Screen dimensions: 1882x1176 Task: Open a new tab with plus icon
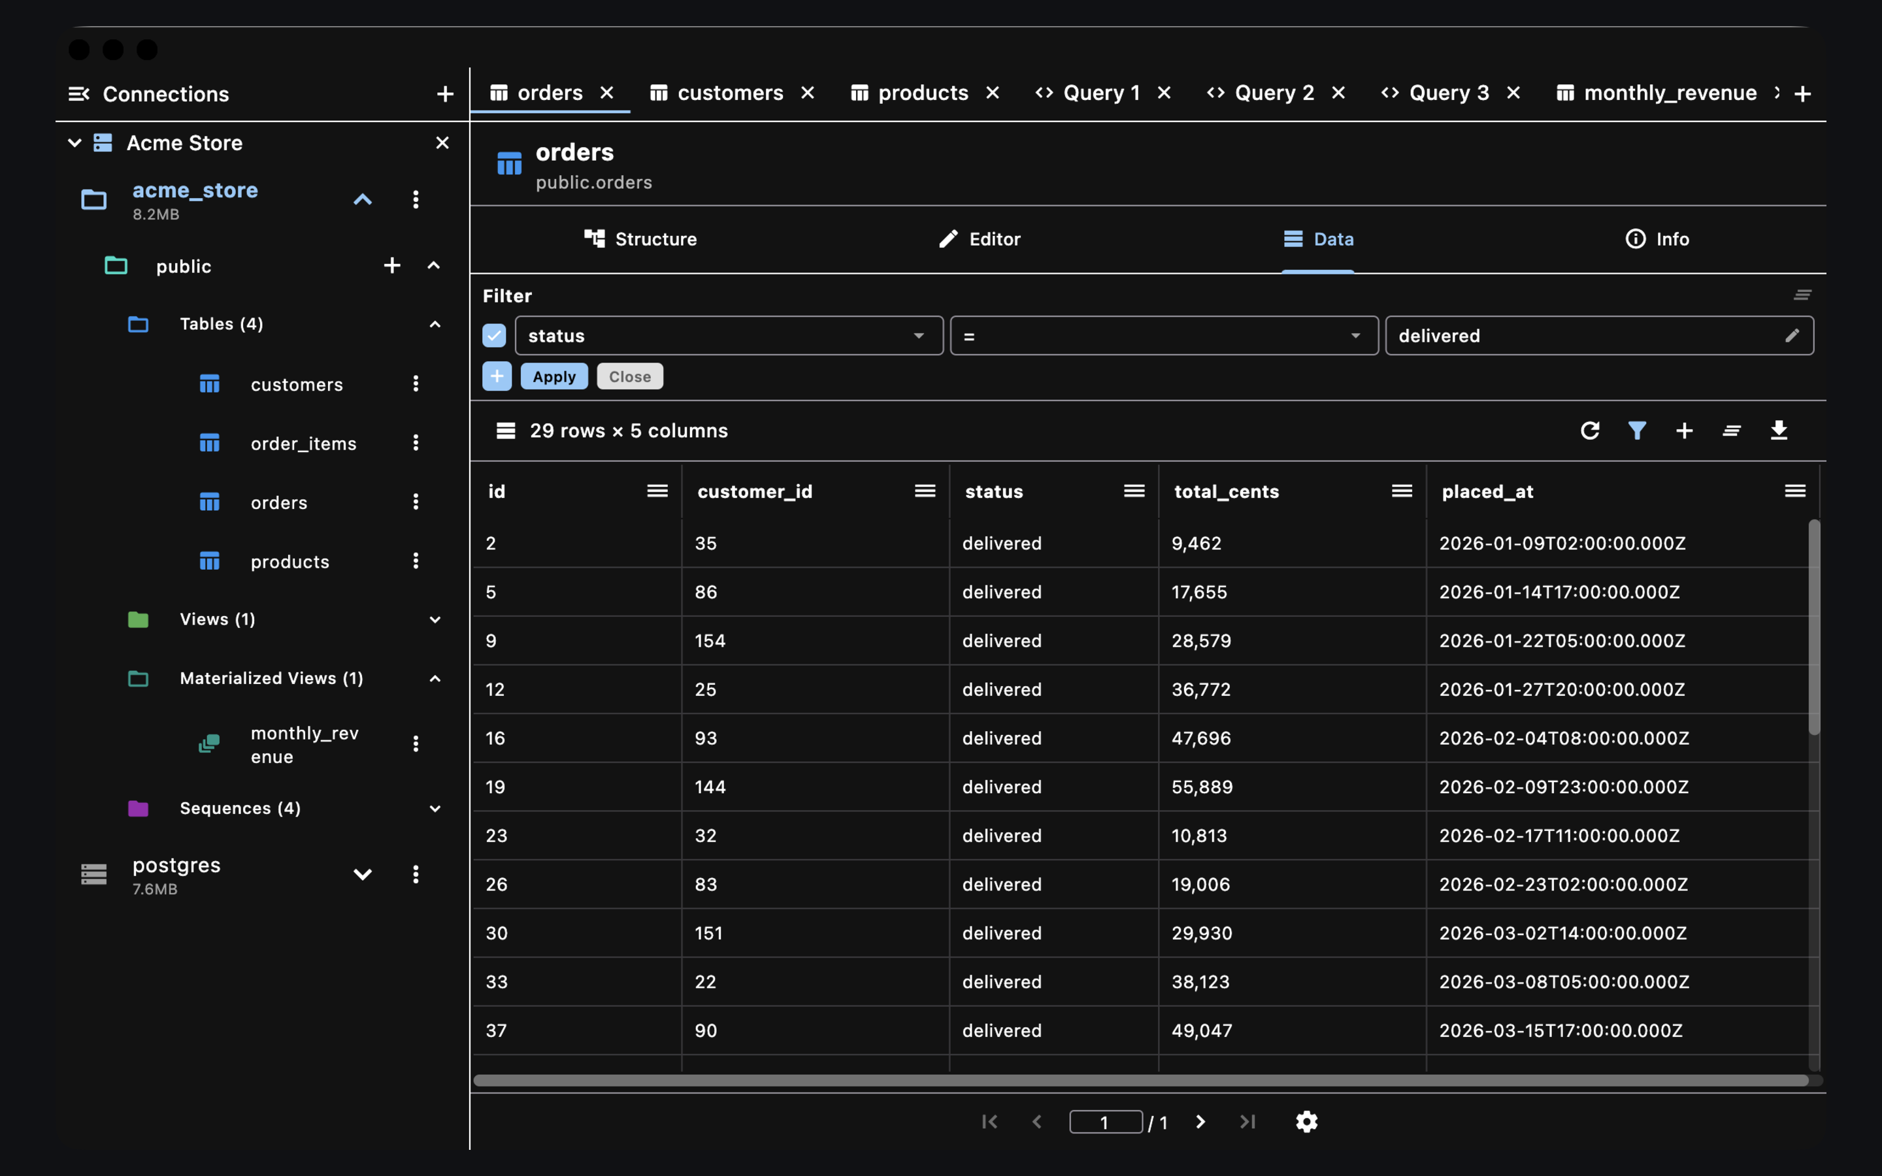[x=1803, y=94]
